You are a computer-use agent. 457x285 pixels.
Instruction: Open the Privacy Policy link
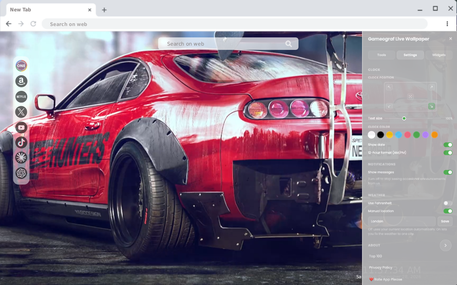tap(381, 268)
